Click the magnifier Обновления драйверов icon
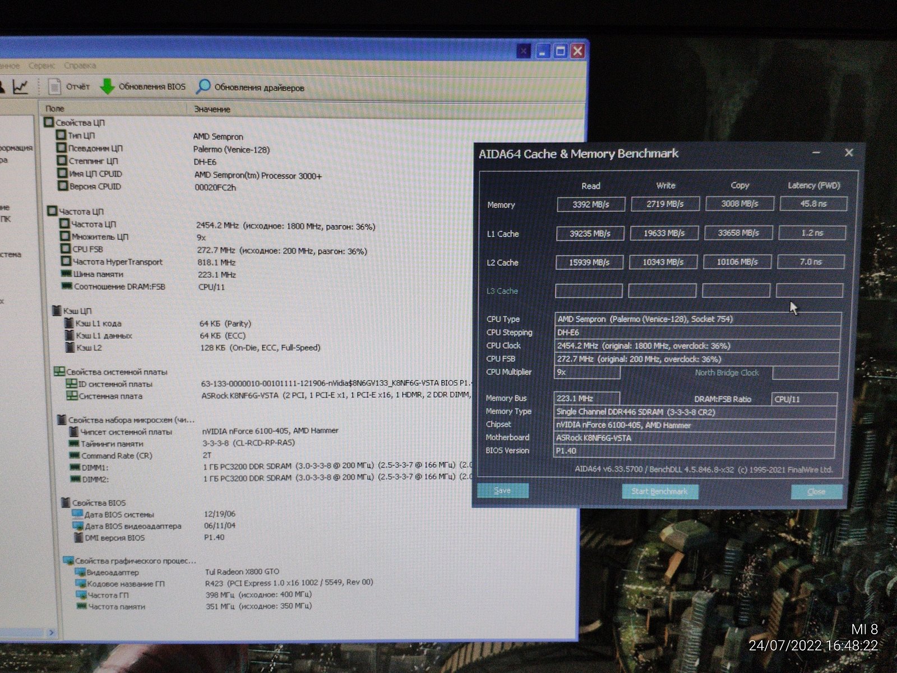 pyautogui.click(x=203, y=87)
